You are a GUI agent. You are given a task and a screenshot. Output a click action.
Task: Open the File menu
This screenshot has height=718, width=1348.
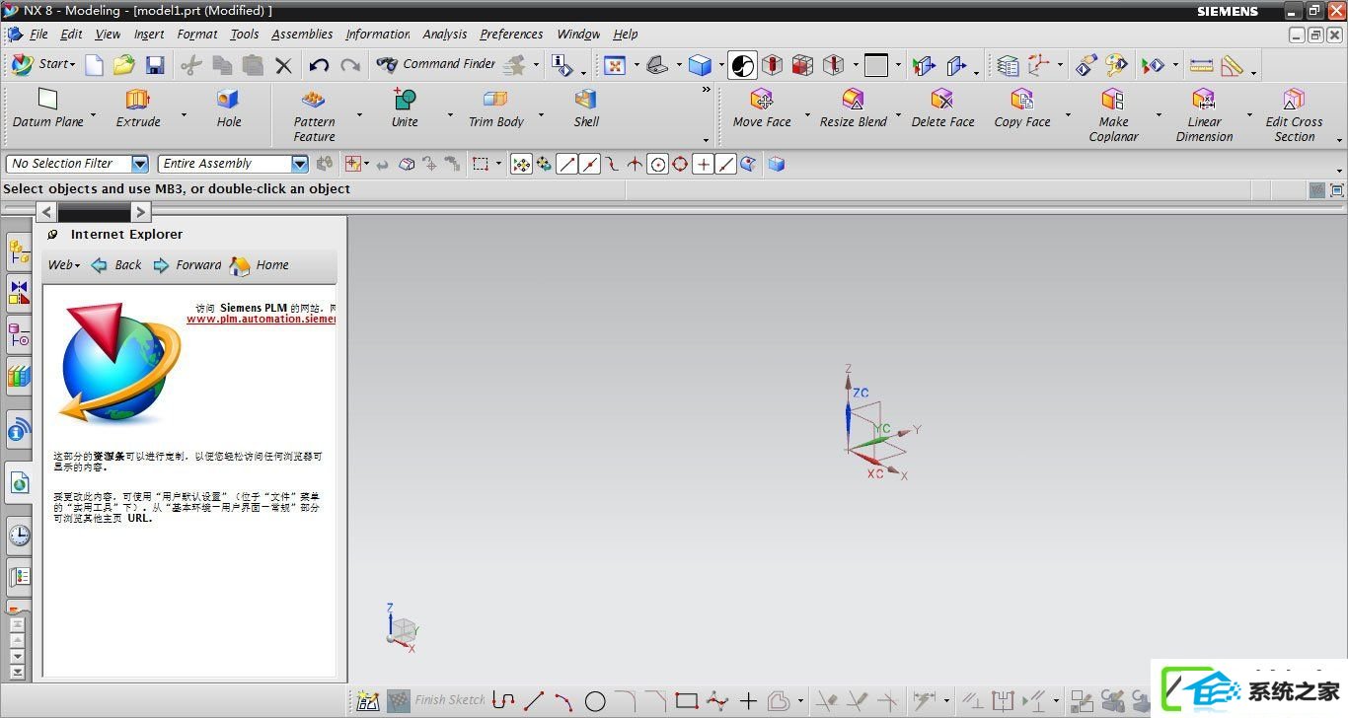click(38, 35)
